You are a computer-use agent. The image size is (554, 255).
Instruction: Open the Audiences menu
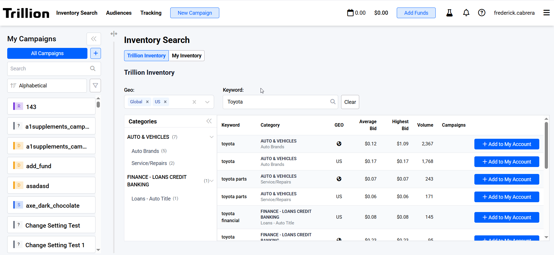pos(119,13)
